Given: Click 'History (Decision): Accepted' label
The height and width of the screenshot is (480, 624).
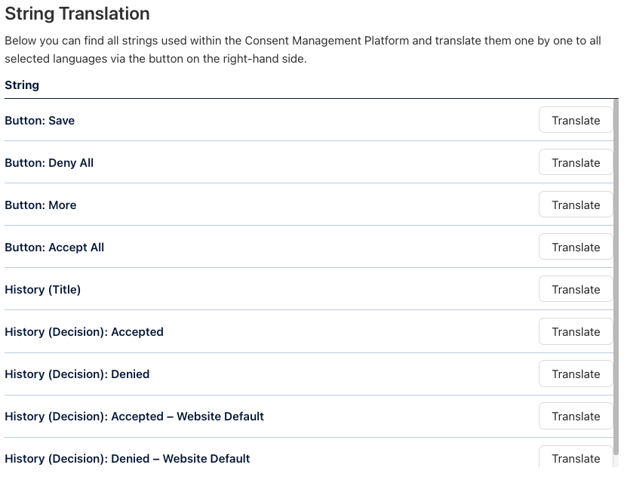Looking at the screenshot, I should (x=84, y=332).
